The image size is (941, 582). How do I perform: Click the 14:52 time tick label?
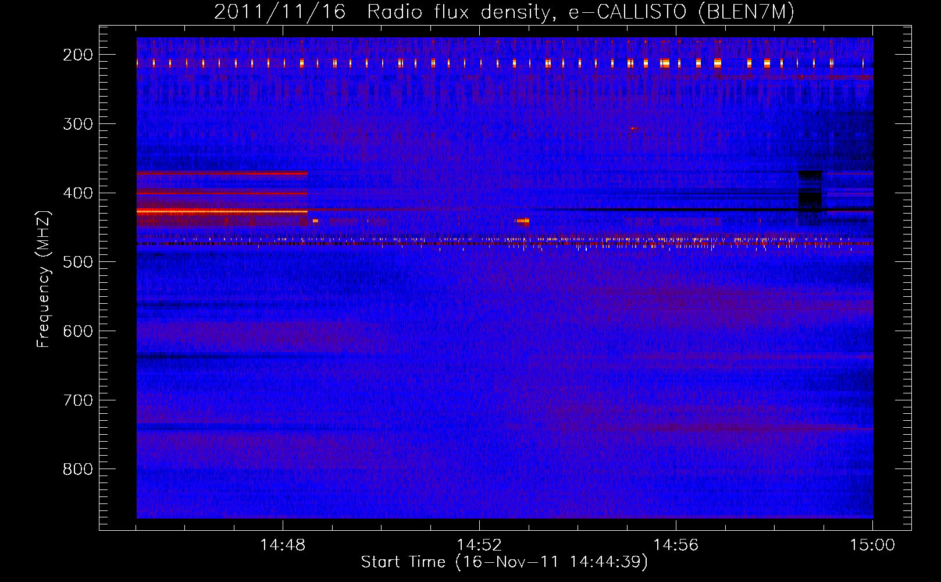(x=479, y=545)
